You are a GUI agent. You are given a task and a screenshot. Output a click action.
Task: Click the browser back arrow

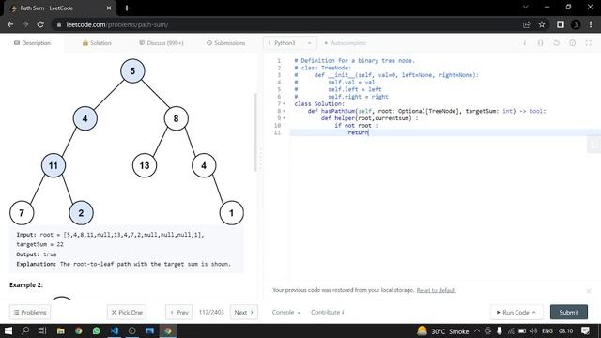[x=10, y=24]
